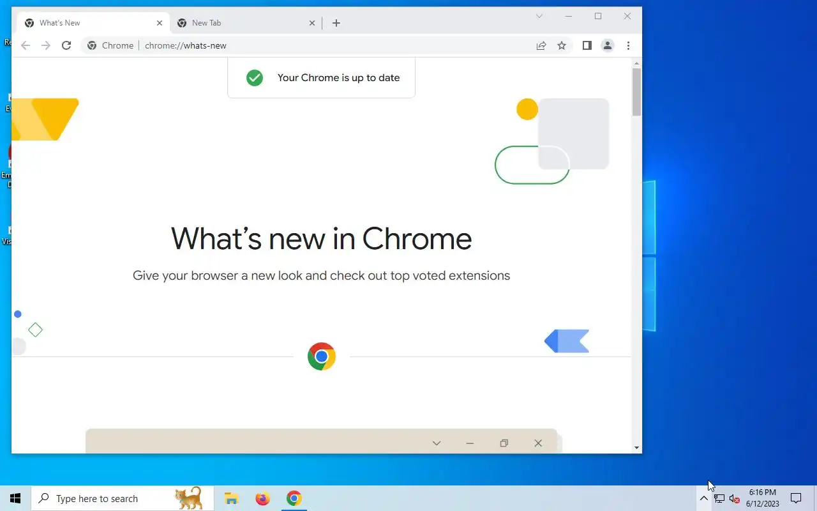Maximize the Chrome window
This screenshot has width=817, height=511.
(598, 16)
